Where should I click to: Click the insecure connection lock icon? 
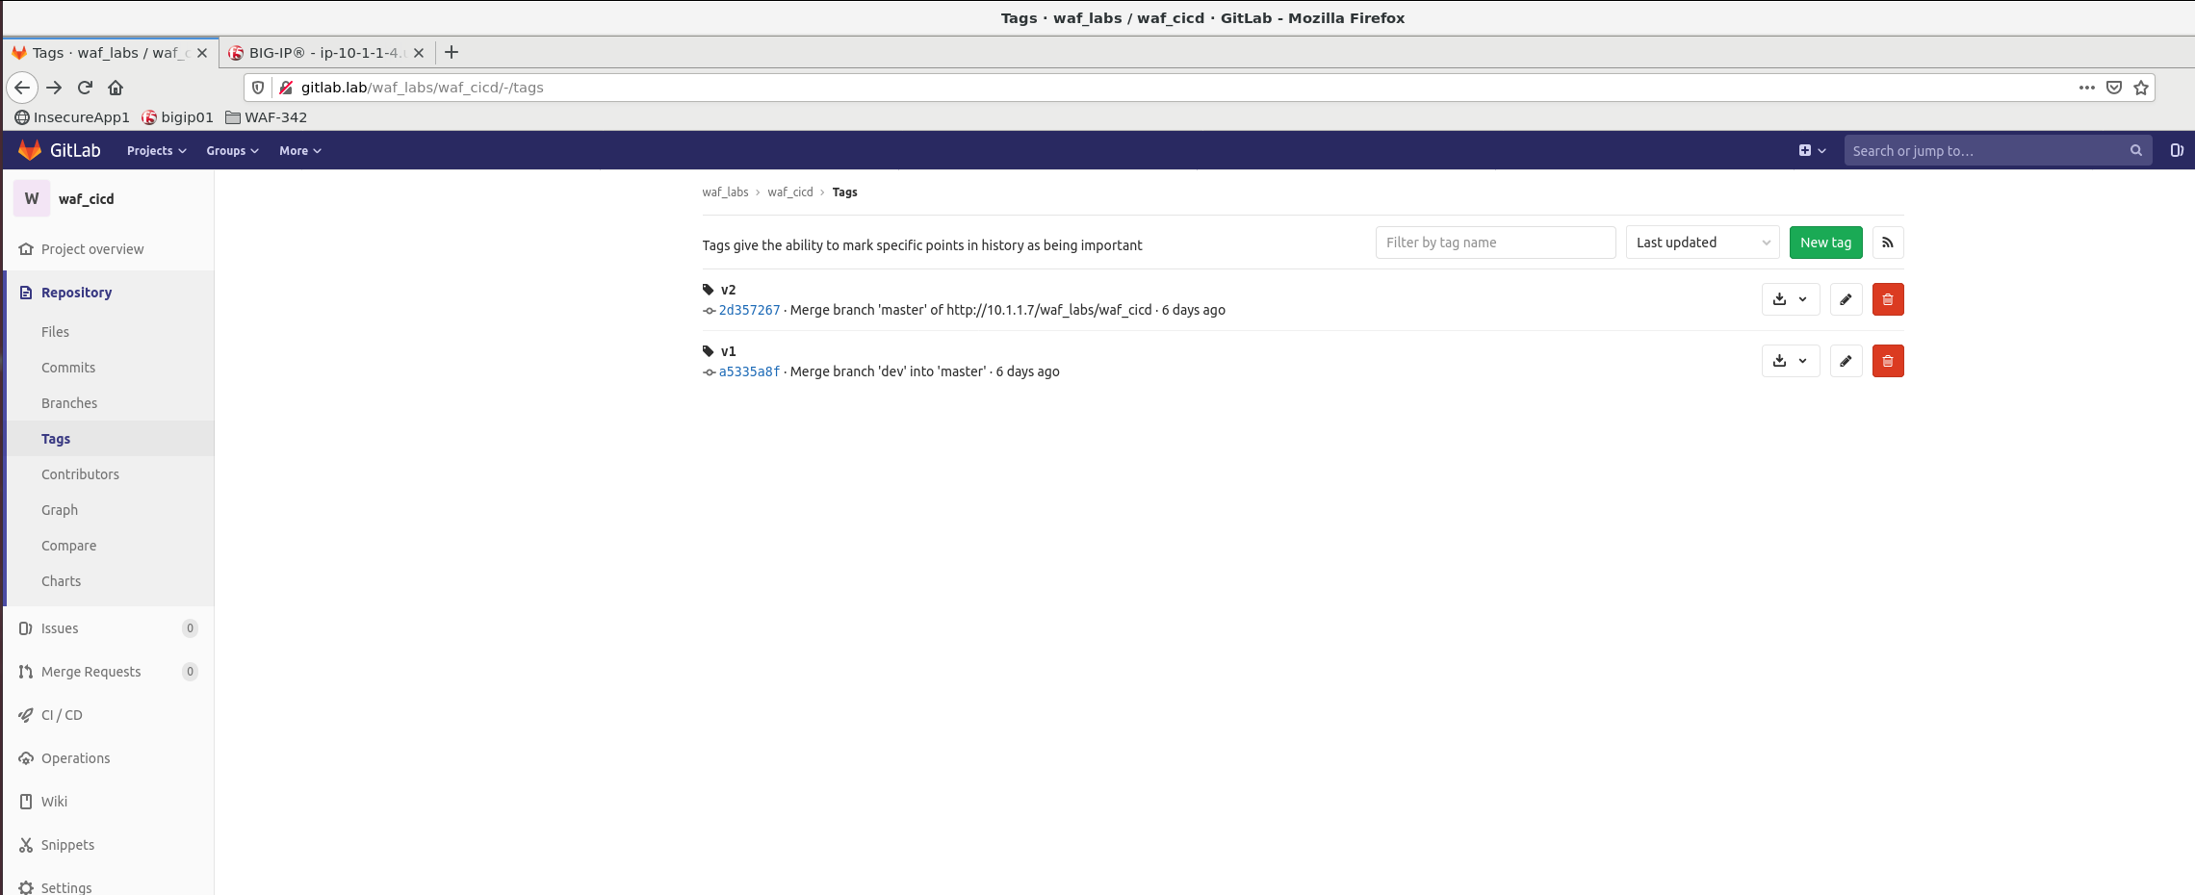pyautogui.click(x=285, y=88)
